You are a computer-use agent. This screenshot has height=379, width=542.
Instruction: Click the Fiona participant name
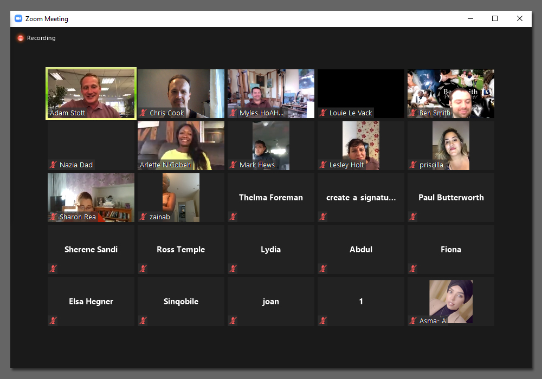(451, 249)
